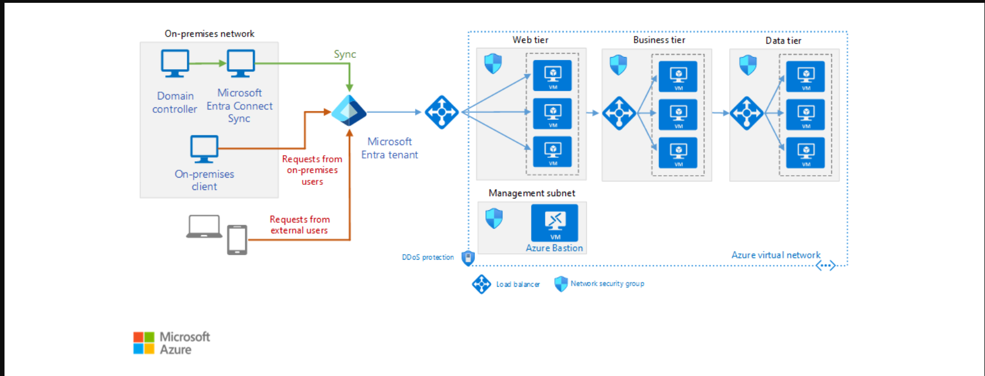Select the legend Network security group shield icon
Viewport: 985px width, 376px height.
click(x=561, y=284)
